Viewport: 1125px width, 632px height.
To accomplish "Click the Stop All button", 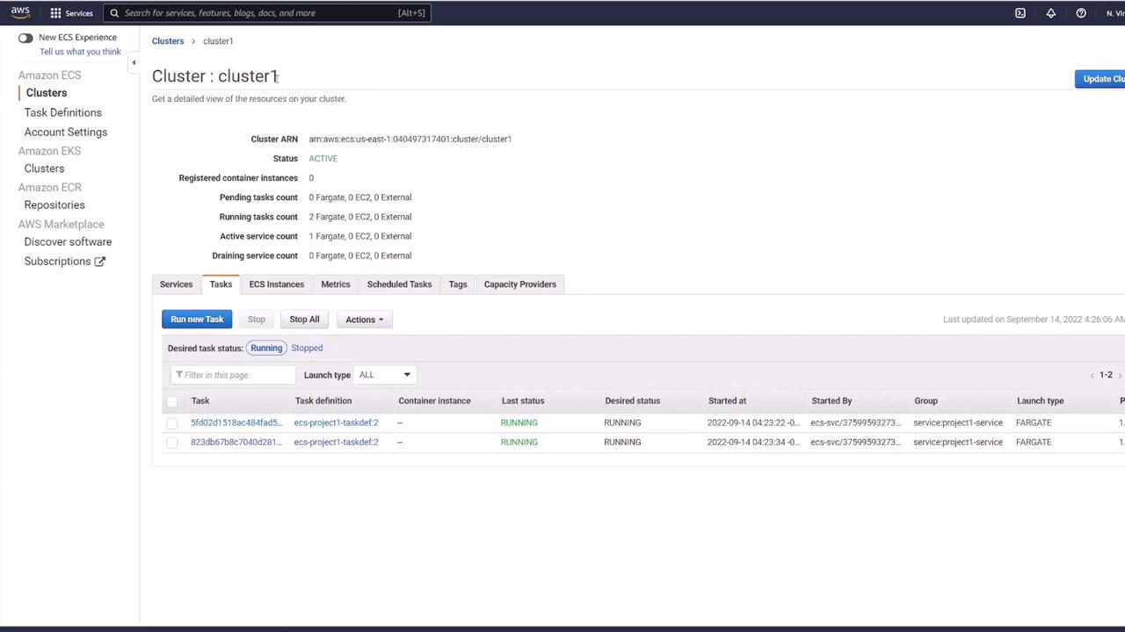I will (x=304, y=320).
